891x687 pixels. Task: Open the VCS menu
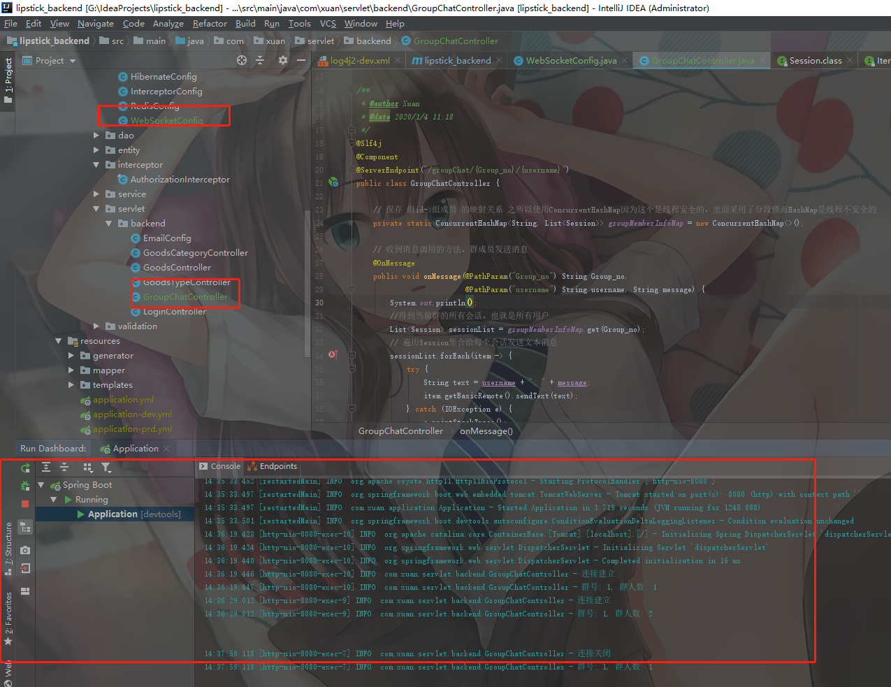(328, 23)
